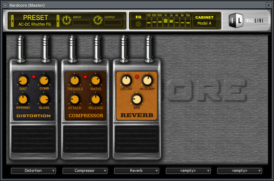Toggle the Distortion pedal footswitch
The width and height of the screenshot is (274, 181).
pyautogui.click(x=33, y=139)
